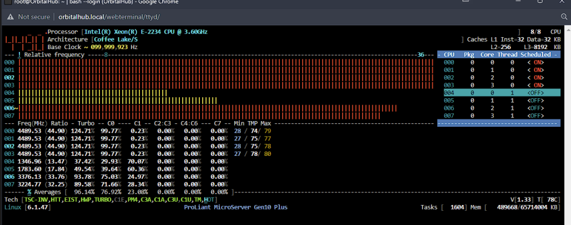This screenshot has height=225, width=571.
Task: Click the Scheduled column header
Action: [x=536, y=55]
